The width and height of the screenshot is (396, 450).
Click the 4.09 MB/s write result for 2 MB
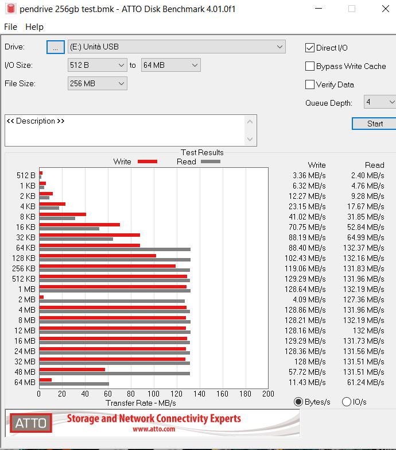pyautogui.click(x=309, y=299)
